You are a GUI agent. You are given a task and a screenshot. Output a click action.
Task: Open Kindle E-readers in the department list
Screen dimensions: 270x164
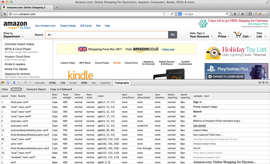point(15,64)
